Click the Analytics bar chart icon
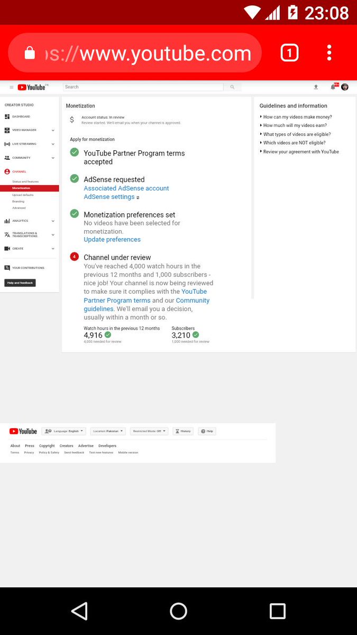Image resolution: width=357 pixels, height=635 pixels. pyautogui.click(x=7, y=221)
